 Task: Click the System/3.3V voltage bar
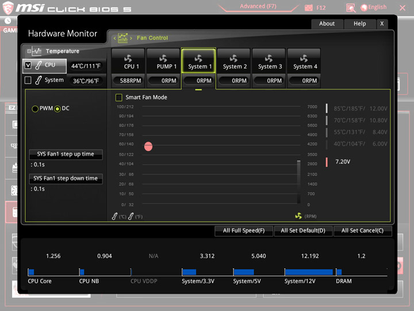pos(189,272)
